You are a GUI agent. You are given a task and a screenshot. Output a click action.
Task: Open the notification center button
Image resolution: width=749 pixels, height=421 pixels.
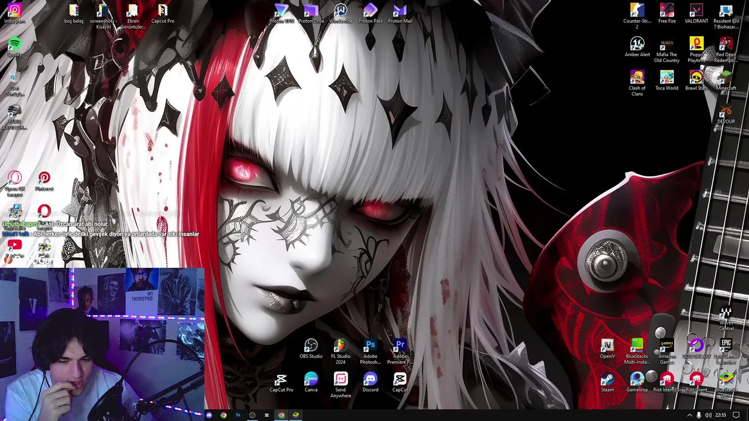(x=736, y=415)
